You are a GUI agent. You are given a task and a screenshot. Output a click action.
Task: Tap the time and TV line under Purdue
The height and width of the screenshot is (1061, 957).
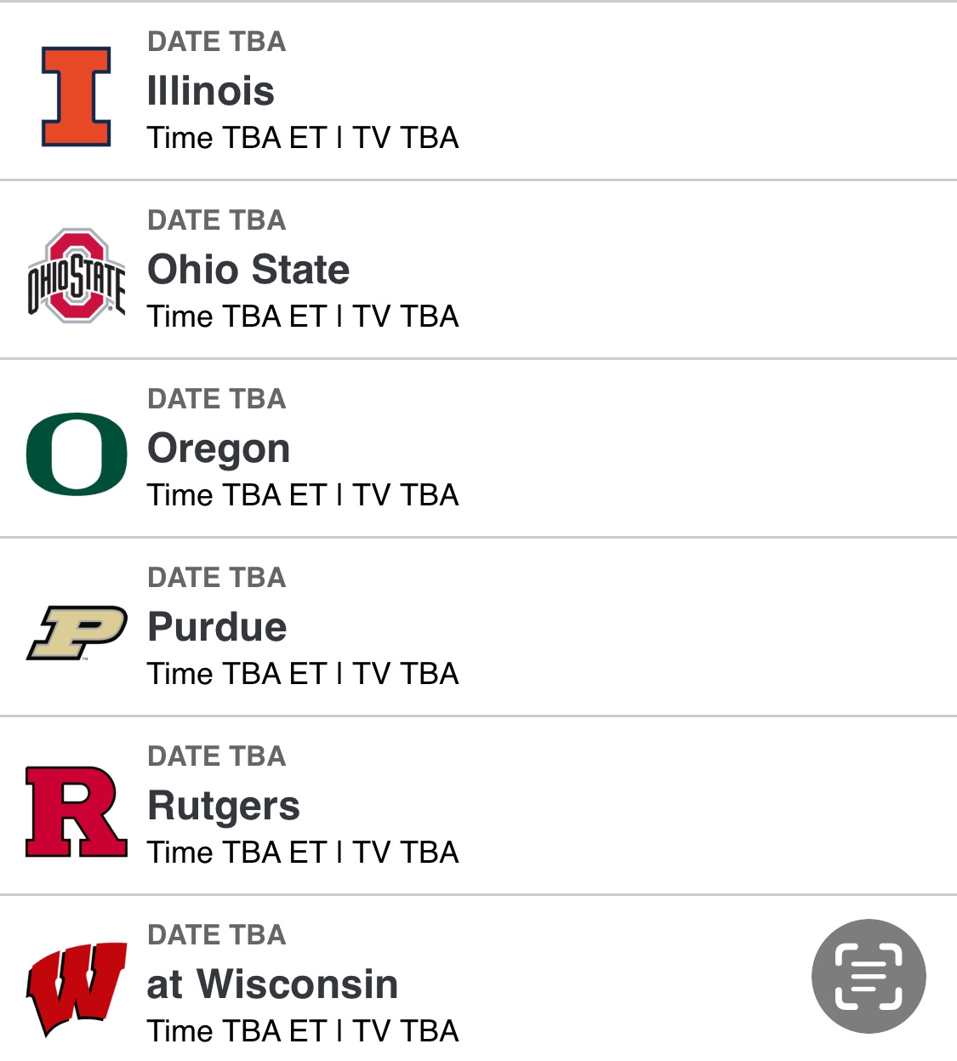[x=303, y=674]
